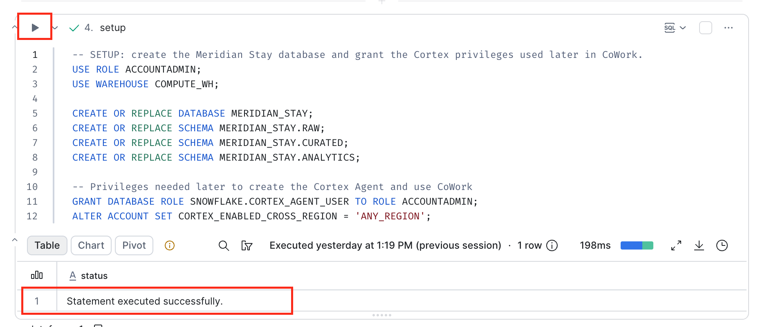This screenshot has height=327, width=758.
Task: Collapse the setup cell code section
Action: point(14,27)
